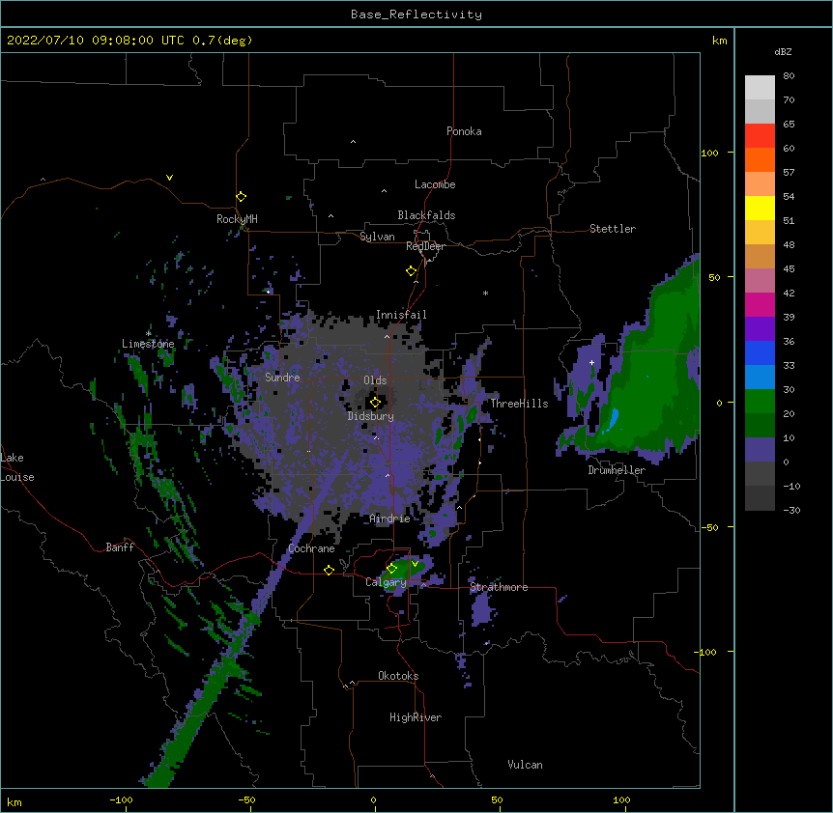Click the HighRiver town label

pyautogui.click(x=416, y=717)
